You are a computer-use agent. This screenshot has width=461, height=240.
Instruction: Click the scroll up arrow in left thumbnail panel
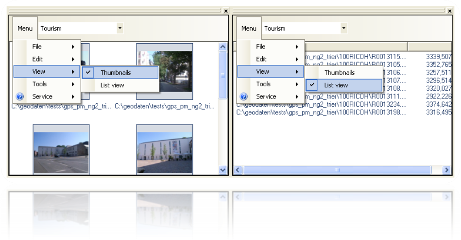pos(223,47)
